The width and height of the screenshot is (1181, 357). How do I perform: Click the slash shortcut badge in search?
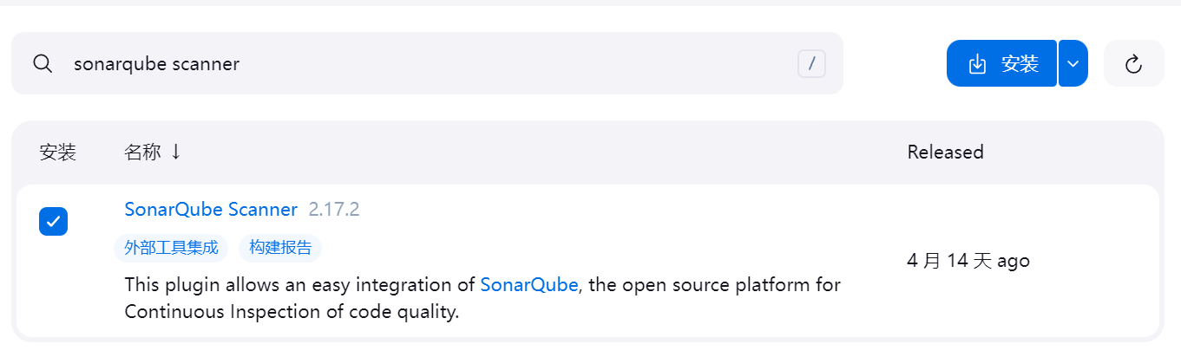[x=811, y=63]
